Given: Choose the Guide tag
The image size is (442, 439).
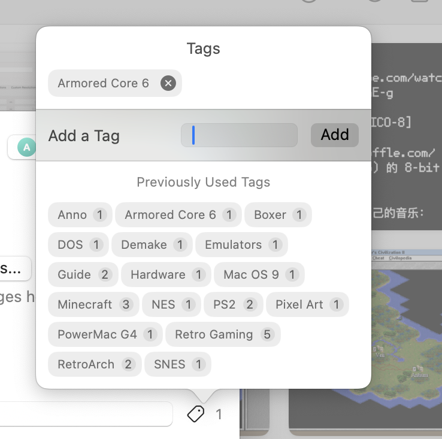Looking at the screenshot, I should coord(83,275).
